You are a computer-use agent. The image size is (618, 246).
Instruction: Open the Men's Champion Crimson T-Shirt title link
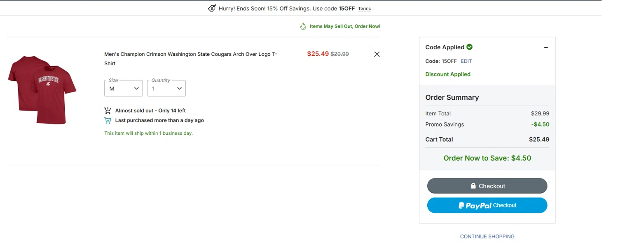[191, 59]
